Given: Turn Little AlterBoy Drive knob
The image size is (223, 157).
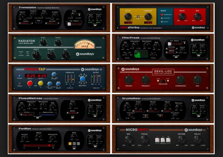Looking at the screenshot, I should click(x=182, y=16).
